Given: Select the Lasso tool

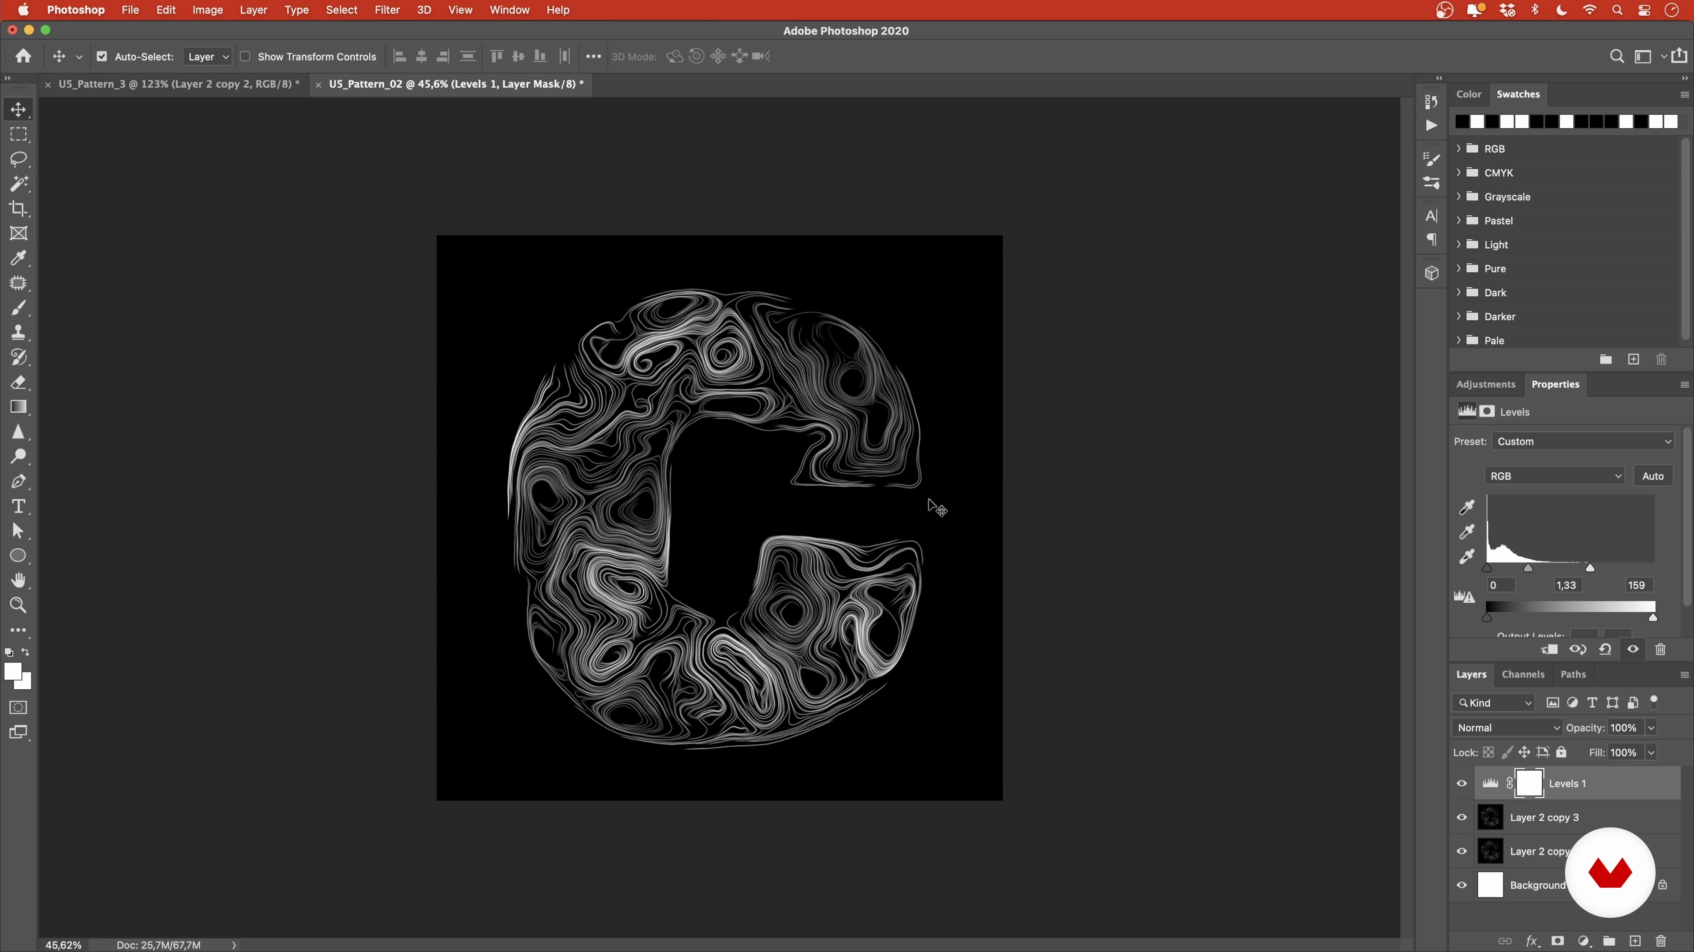Looking at the screenshot, I should (19, 159).
